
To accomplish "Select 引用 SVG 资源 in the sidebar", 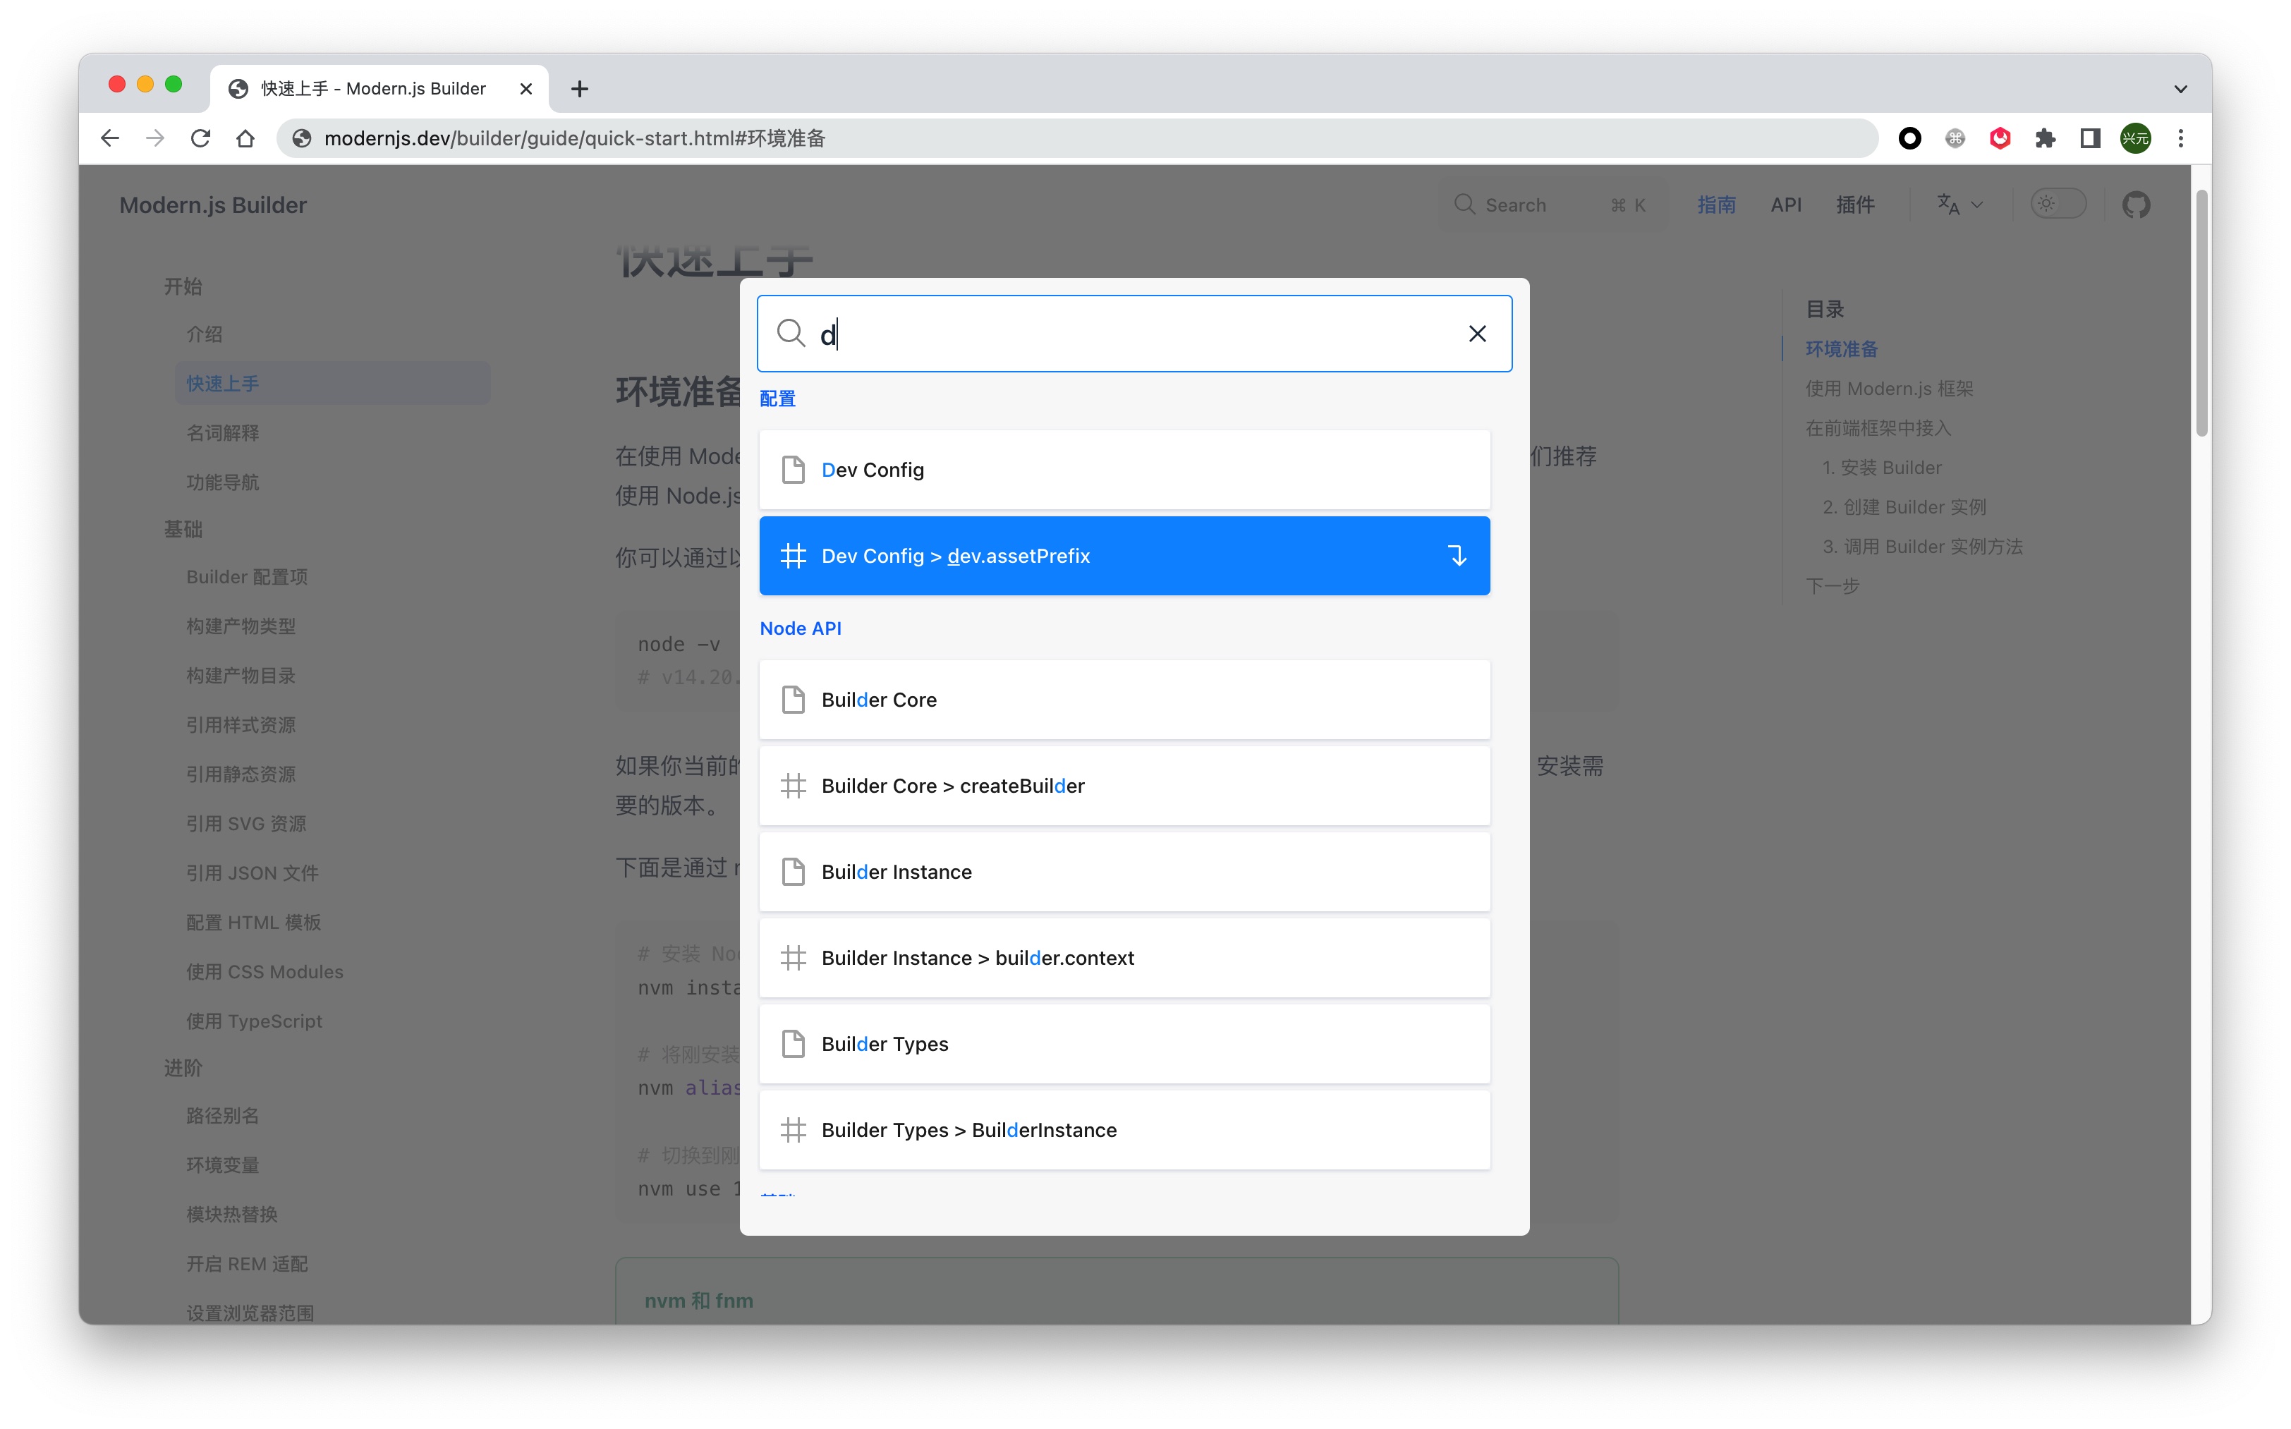I will [245, 823].
